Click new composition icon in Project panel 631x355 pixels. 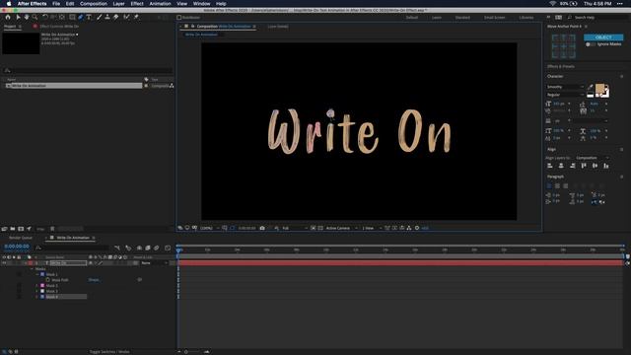(x=21, y=229)
